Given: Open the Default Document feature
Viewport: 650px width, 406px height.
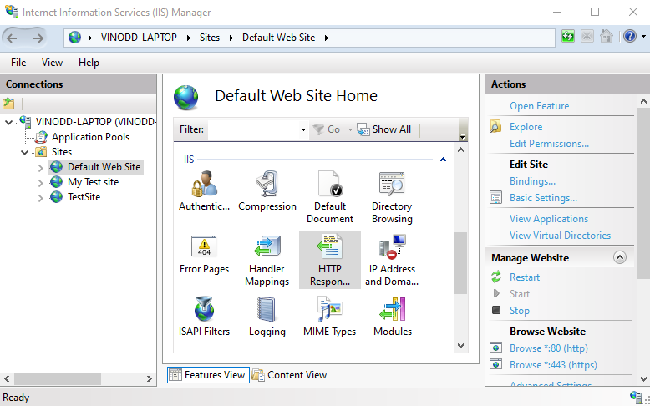Looking at the screenshot, I should pyautogui.click(x=329, y=184).
